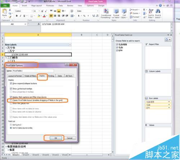Click the AutoSum sigma icon

144,10
